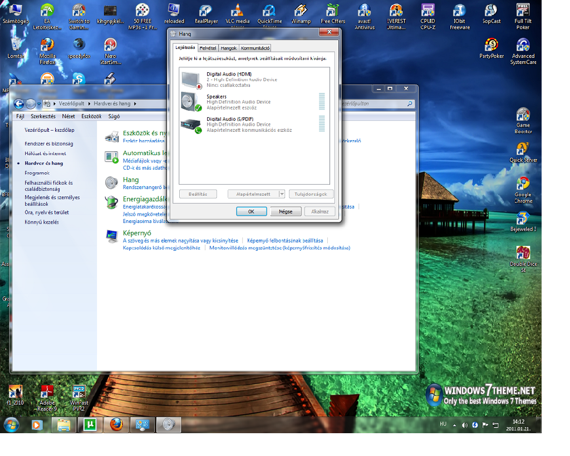The height and width of the screenshot is (456, 570).
Task: Select the Digital Audio (S/PDIF) device
Action: (x=254, y=125)
